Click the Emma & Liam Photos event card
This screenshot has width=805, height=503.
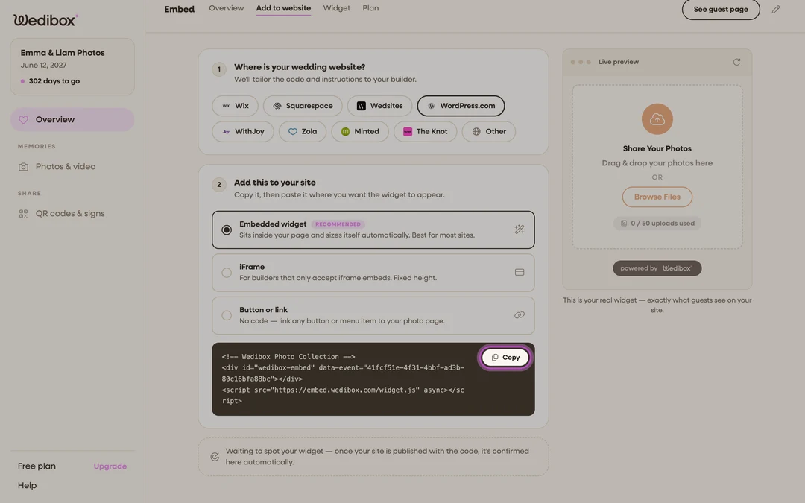click(x=72, y=67)
